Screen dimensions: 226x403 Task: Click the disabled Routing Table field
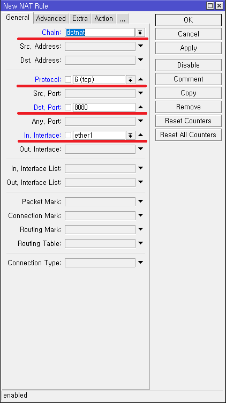click(100, 243)
